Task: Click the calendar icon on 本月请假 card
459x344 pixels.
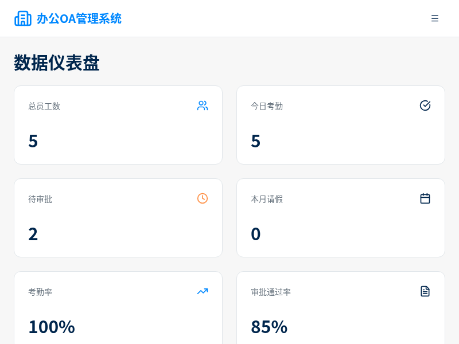Action: tap(425, 198)
